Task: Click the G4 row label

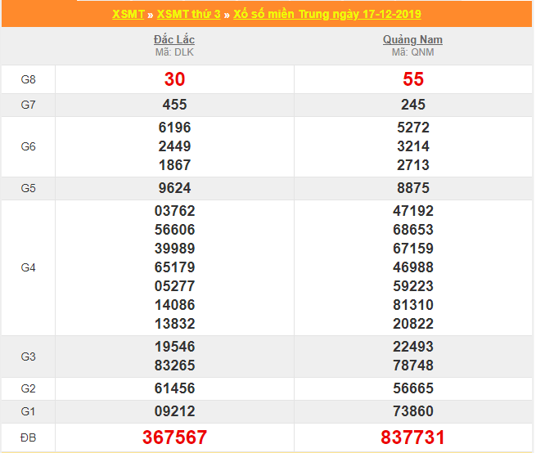Action: 28,267
